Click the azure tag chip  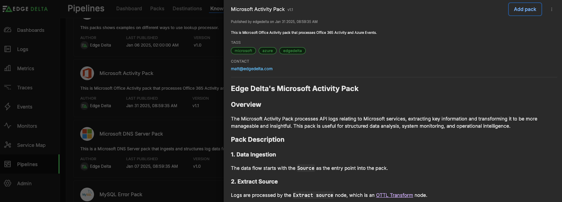[x=267, y=51]
